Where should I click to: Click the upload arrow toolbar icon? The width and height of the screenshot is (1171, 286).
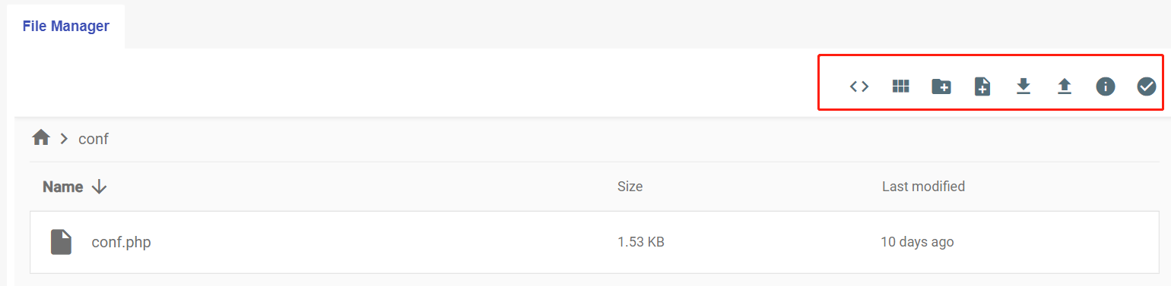[1065, 86]
